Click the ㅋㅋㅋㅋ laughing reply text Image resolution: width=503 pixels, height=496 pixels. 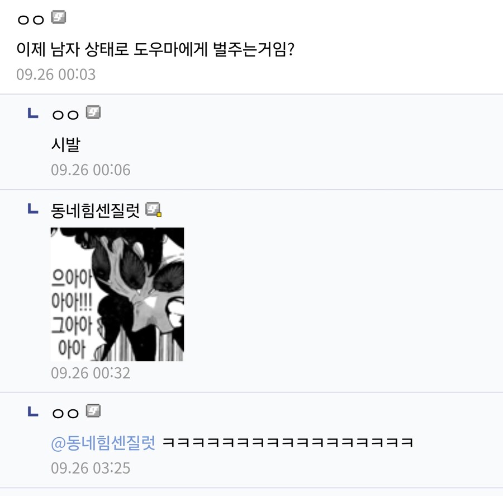point(287,442)
